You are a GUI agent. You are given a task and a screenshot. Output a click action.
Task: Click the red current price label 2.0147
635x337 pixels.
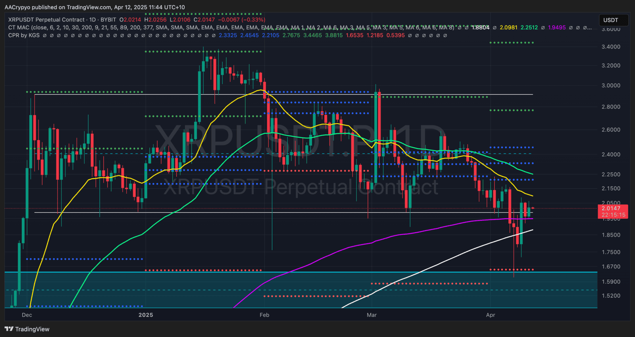(x=611, y=208)
